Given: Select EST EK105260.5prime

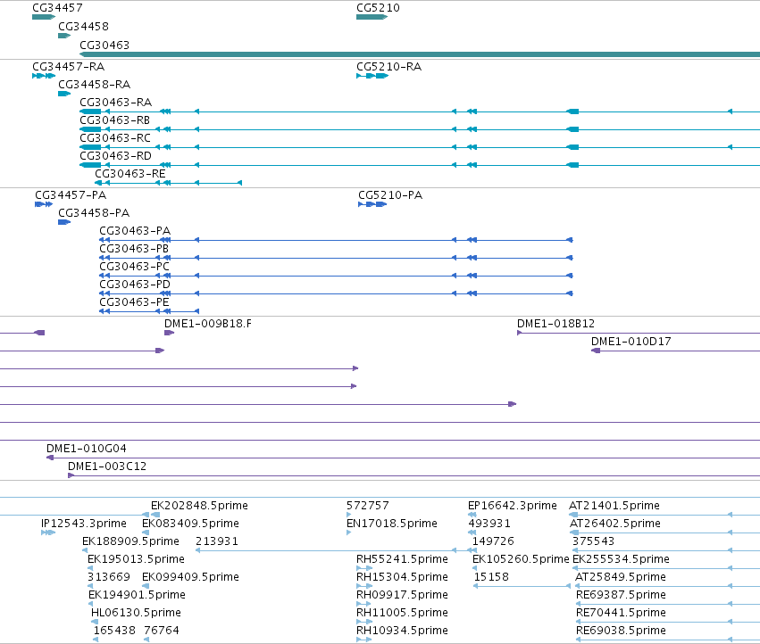Looking at the screenshot, I should click(x=475, y=568).
